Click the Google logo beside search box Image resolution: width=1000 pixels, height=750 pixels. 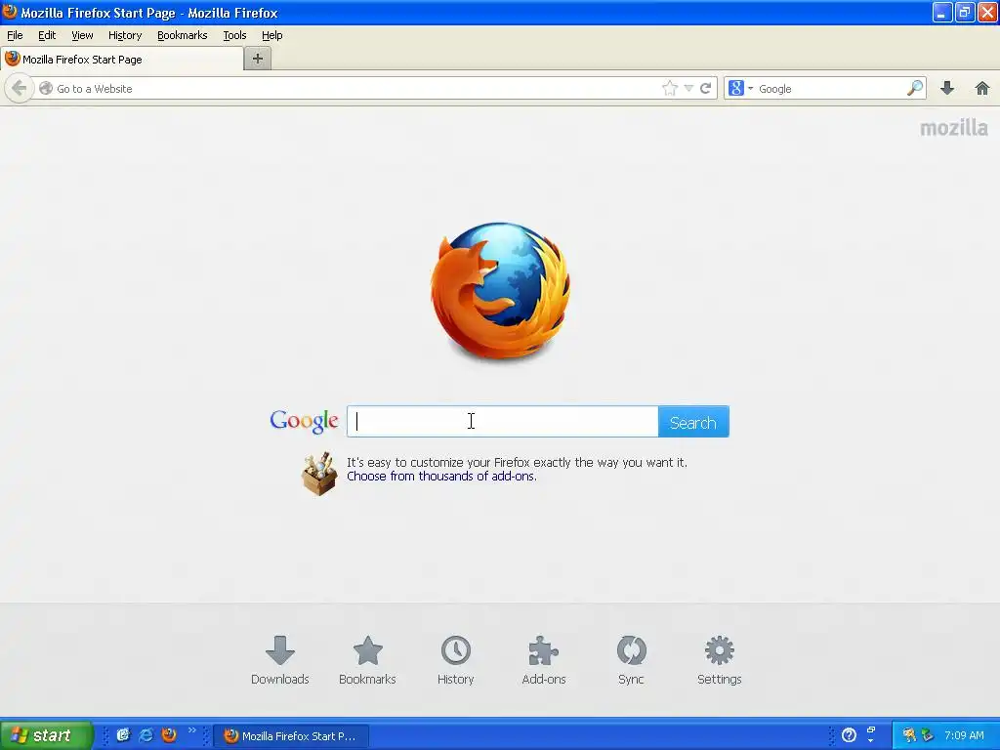[305, 422]
